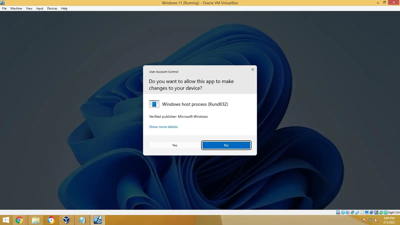Open File Explorer from the taskbar
This screenshot has width=400, height=225.
(35, 220)
